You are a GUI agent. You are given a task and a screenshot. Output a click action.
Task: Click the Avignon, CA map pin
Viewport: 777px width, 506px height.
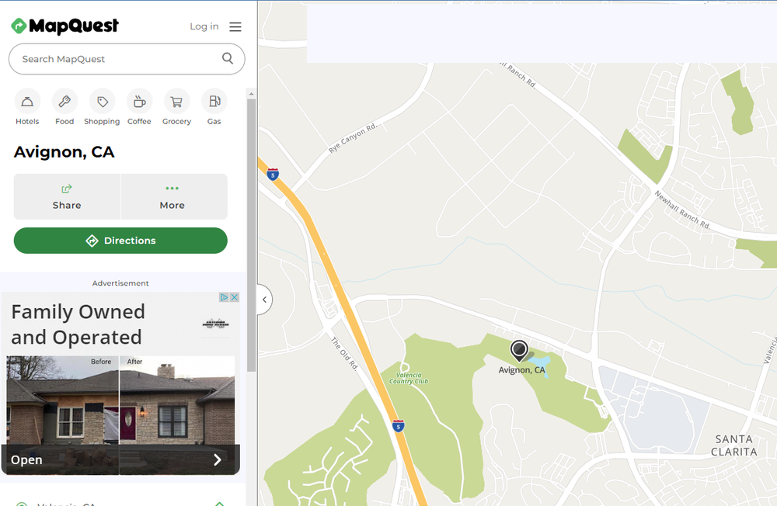(519, 350)
